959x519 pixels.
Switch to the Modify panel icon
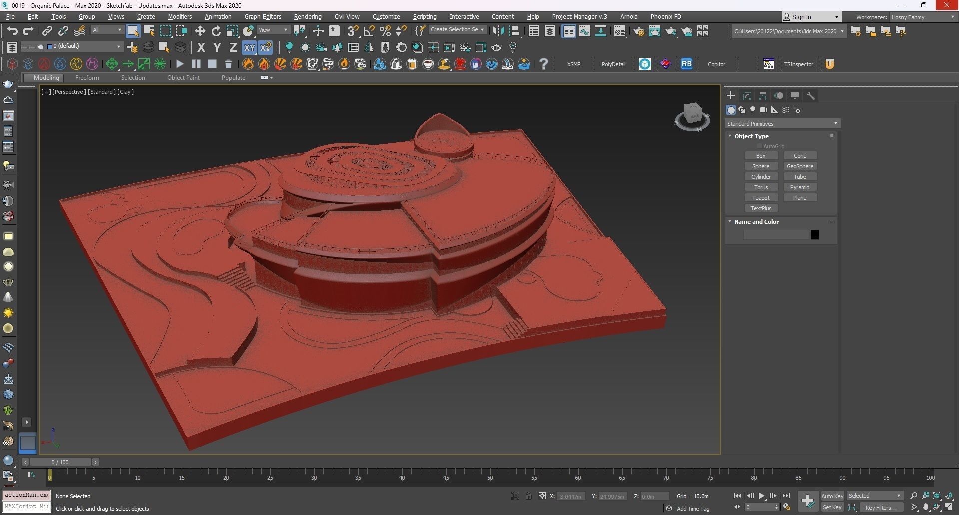click(x=747, y=96)
